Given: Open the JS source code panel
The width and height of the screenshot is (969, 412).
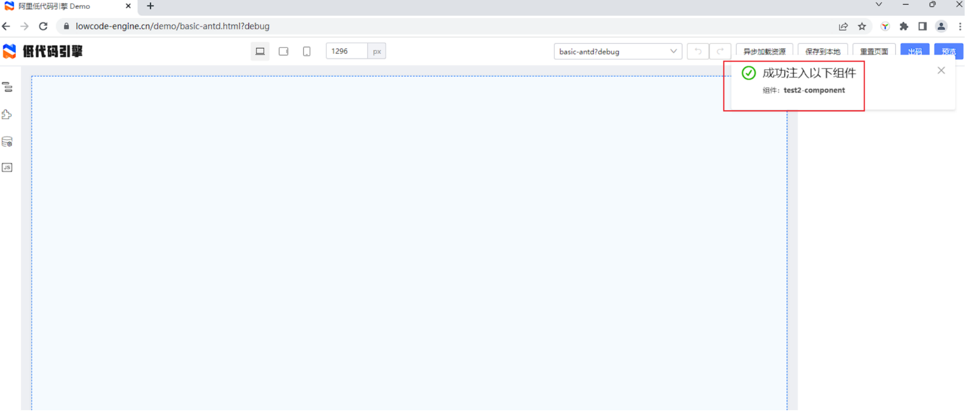Looking at the screenshot, I should (x=7, y=168).
